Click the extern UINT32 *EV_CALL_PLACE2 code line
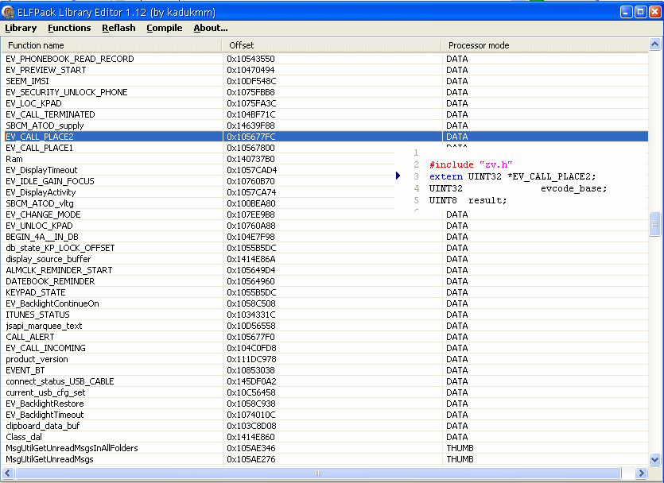664x483 pixels. point(512,176)
